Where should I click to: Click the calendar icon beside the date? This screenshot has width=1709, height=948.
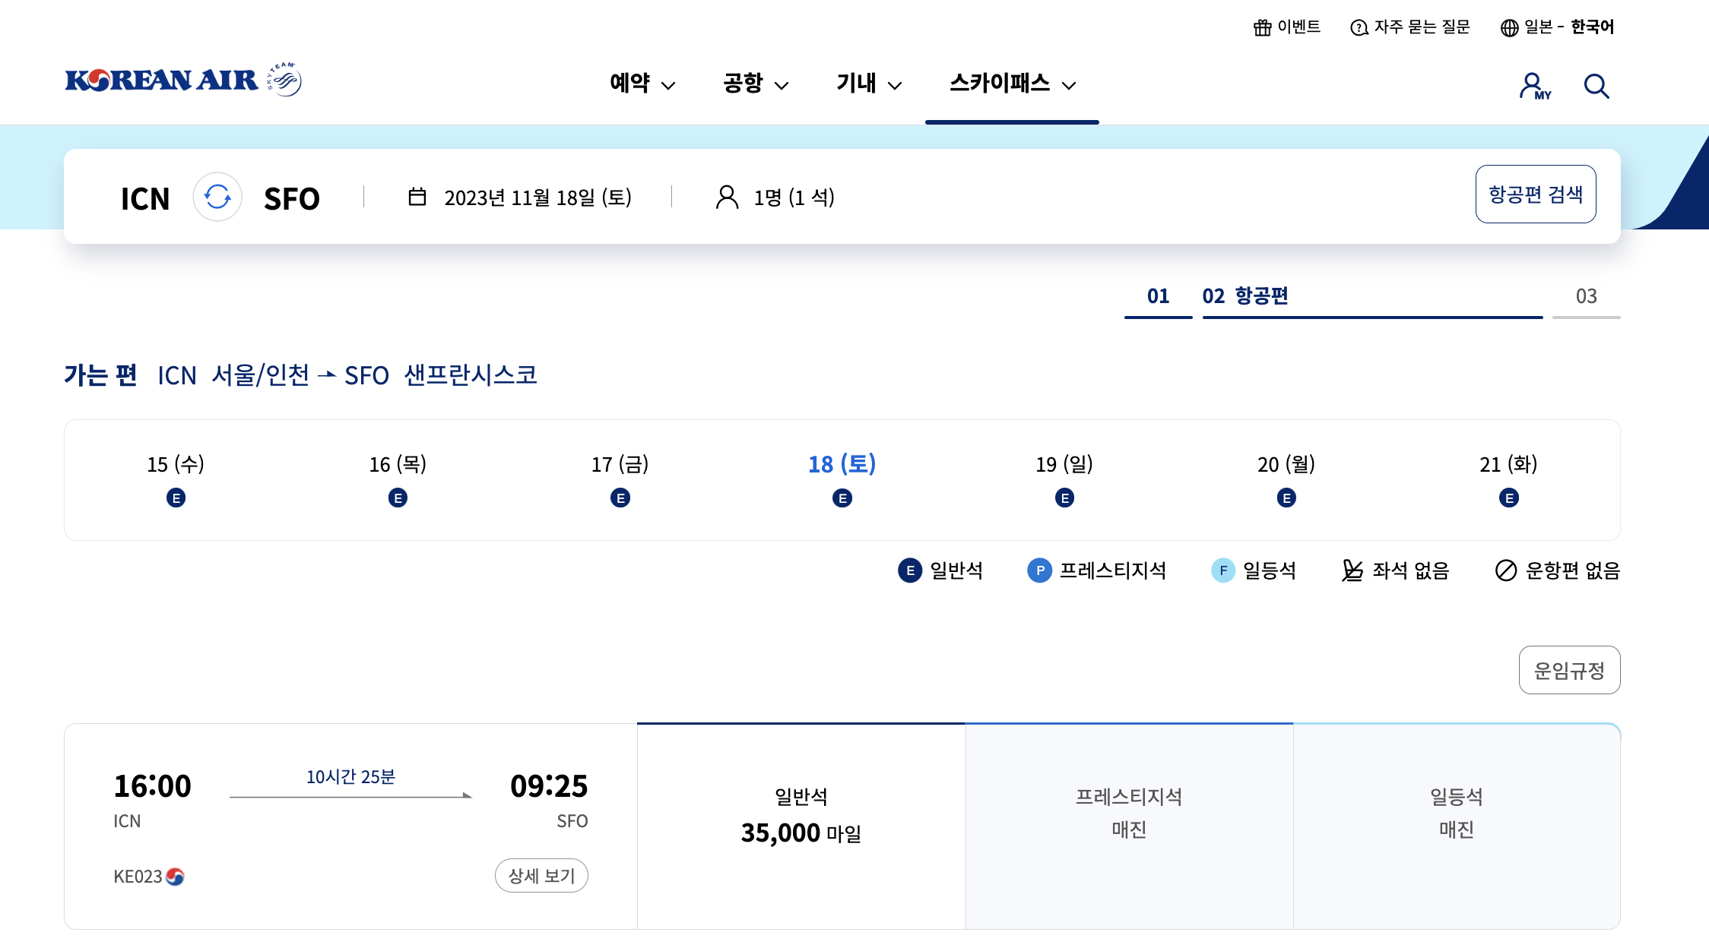point(417,197)
